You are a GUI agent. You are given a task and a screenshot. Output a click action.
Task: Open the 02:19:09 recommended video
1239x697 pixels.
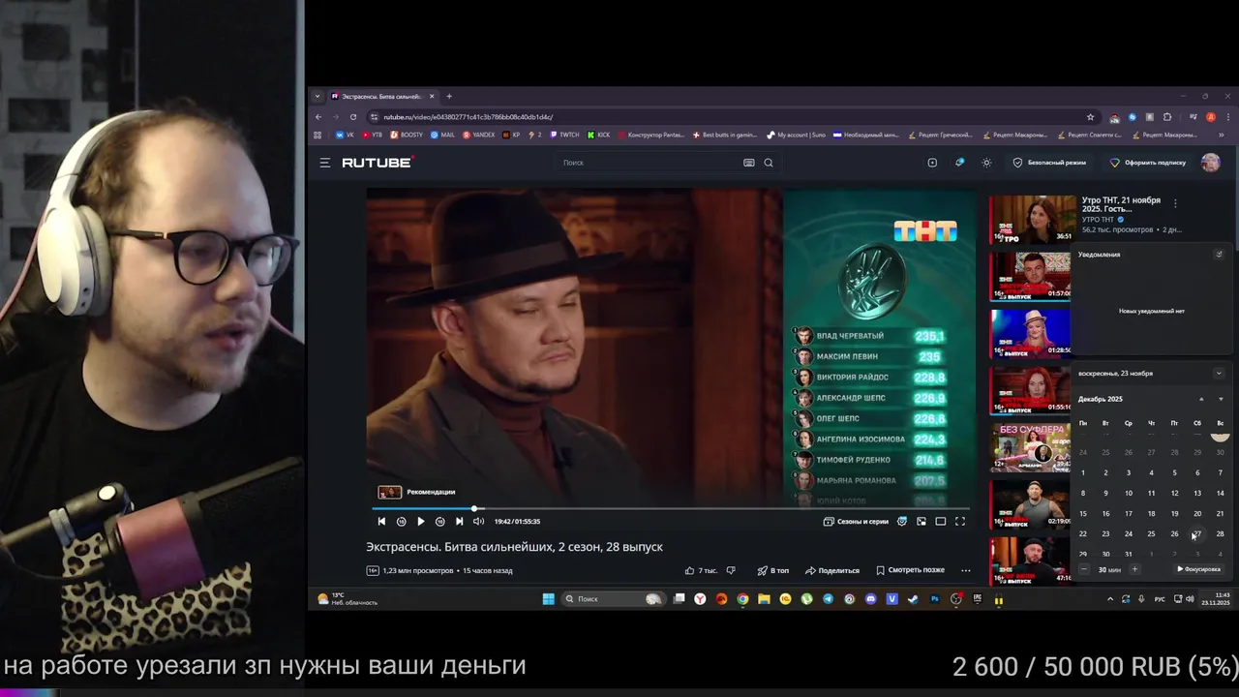pyautogui.click(x=1032, y=503)
